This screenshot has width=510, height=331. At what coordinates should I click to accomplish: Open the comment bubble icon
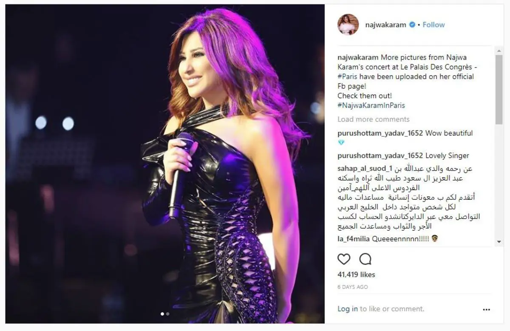click(x=365, y=259)
